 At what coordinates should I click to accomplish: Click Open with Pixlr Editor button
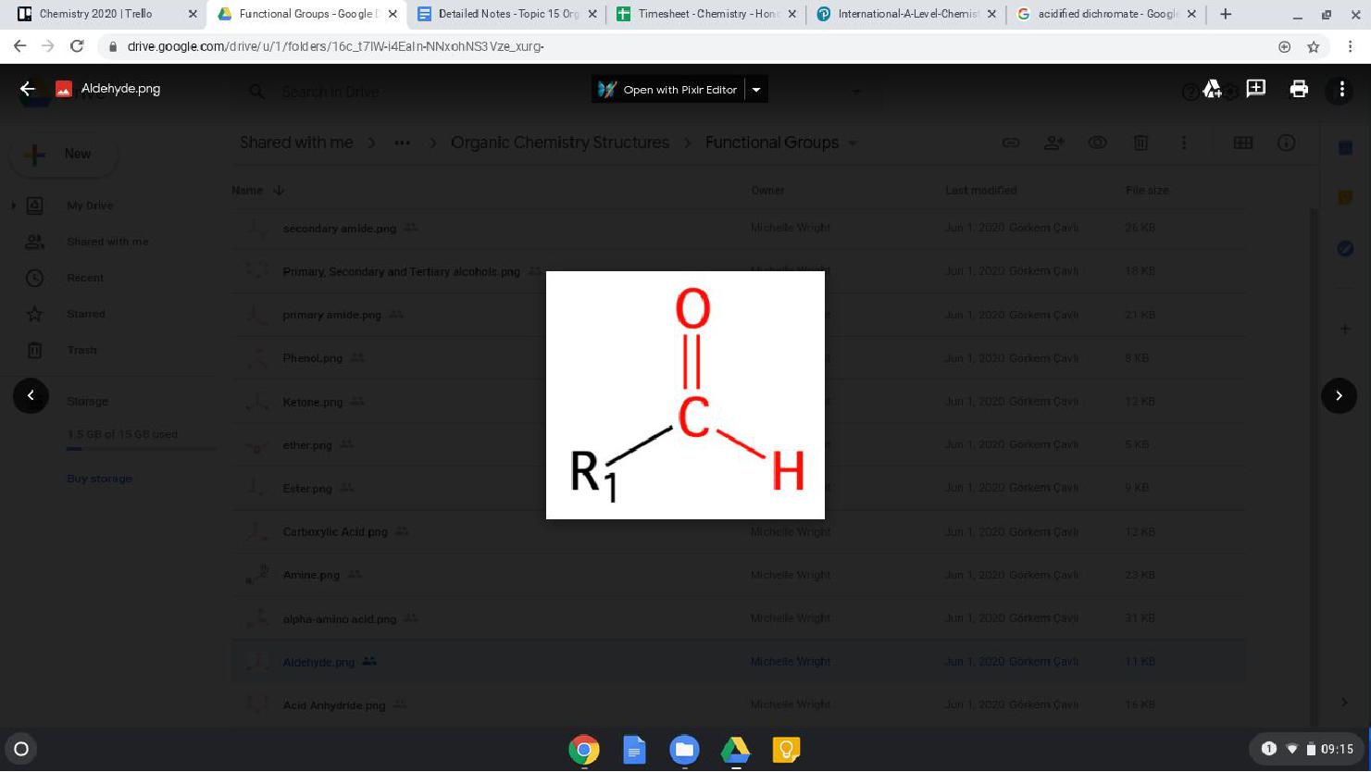[x=668, y=90]
